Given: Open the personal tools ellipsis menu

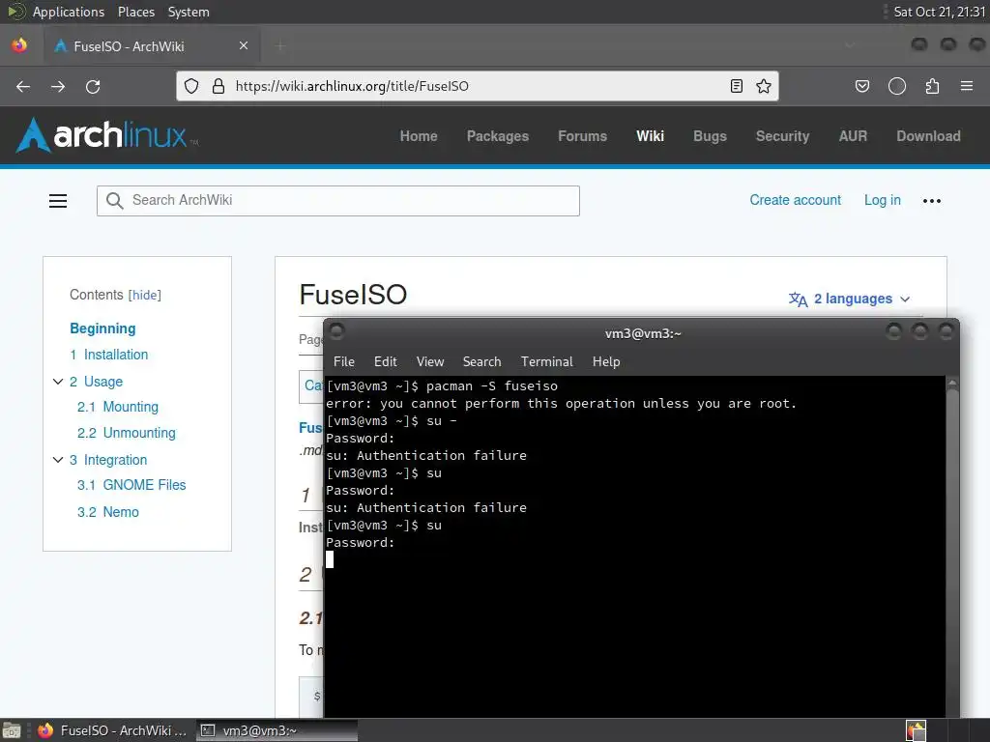Looking at the screenshot, I should (x=931, y=201).
